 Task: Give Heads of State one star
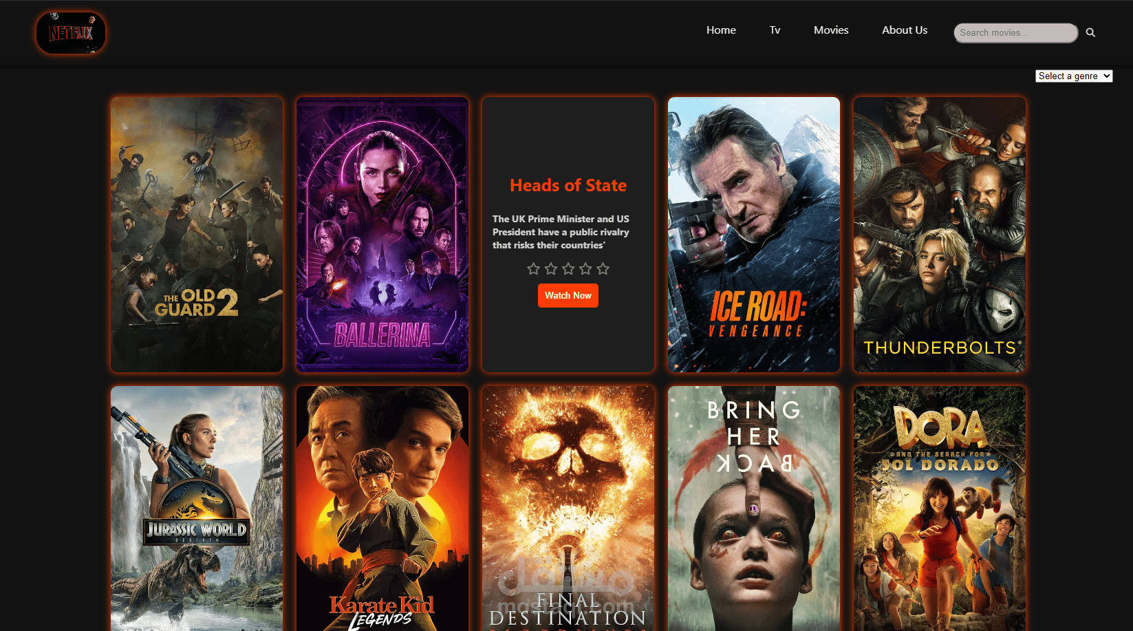[x=533, y=268]
